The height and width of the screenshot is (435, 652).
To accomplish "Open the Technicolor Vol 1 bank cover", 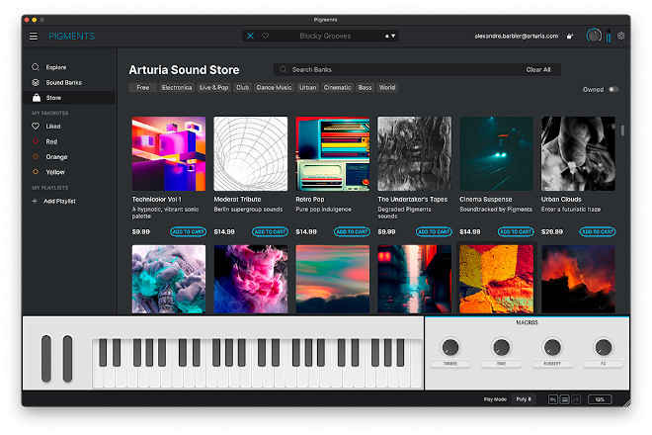I will pyautogui.click(x=169, y=153).
